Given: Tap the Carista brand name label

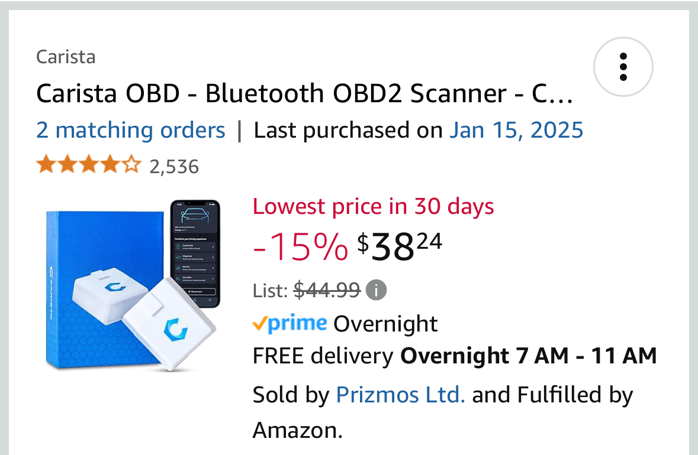Looking at the screenshot, I should (66, 57).
